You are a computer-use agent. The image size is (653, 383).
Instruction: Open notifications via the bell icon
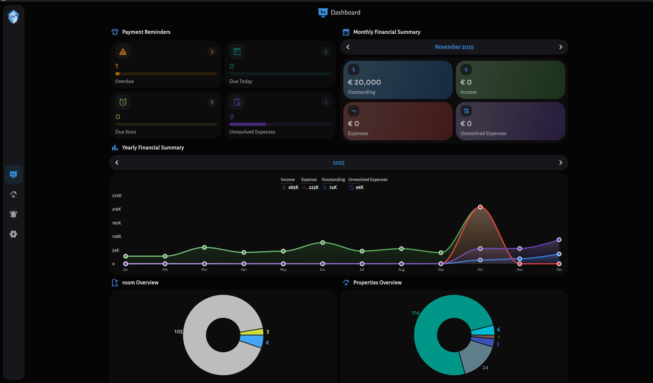13,214
